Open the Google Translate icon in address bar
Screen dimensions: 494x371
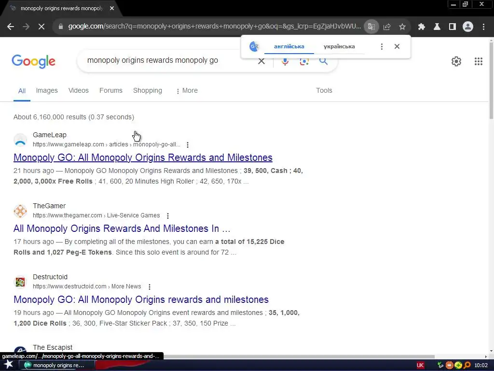pos(371,27)
